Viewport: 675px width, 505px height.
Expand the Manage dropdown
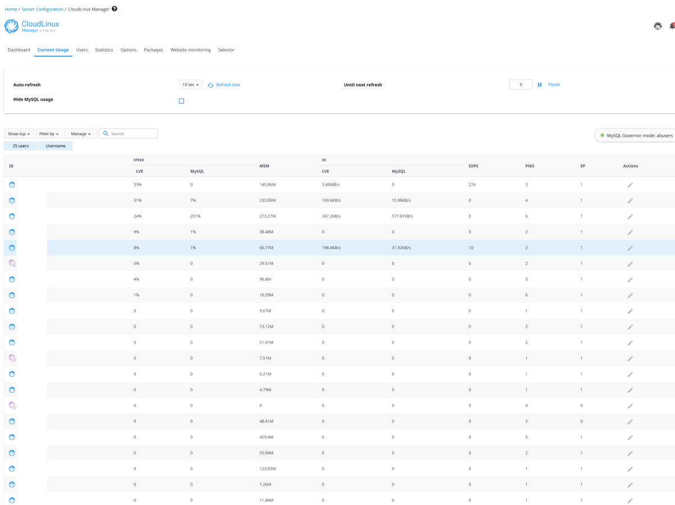(81, 134)
